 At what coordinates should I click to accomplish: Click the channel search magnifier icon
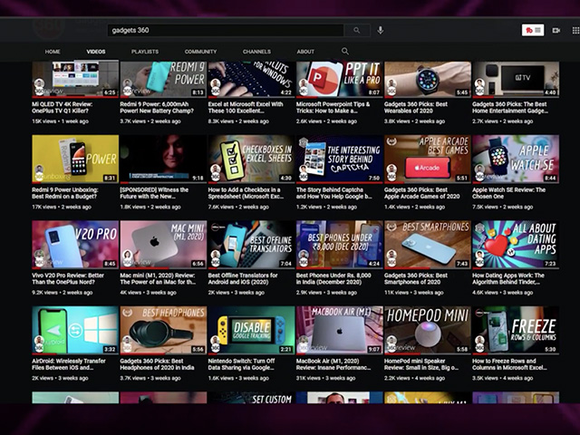point(344,52)
